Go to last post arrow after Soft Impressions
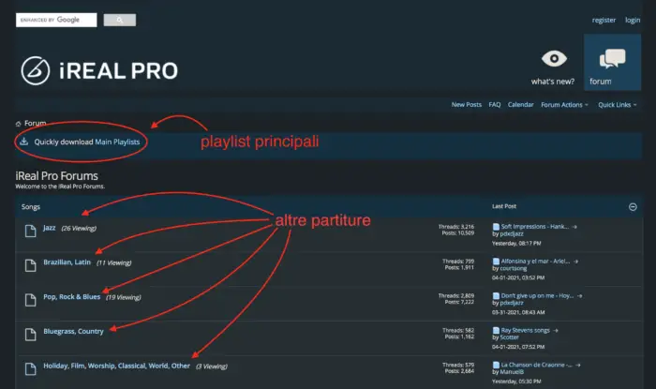 point(574,227)
